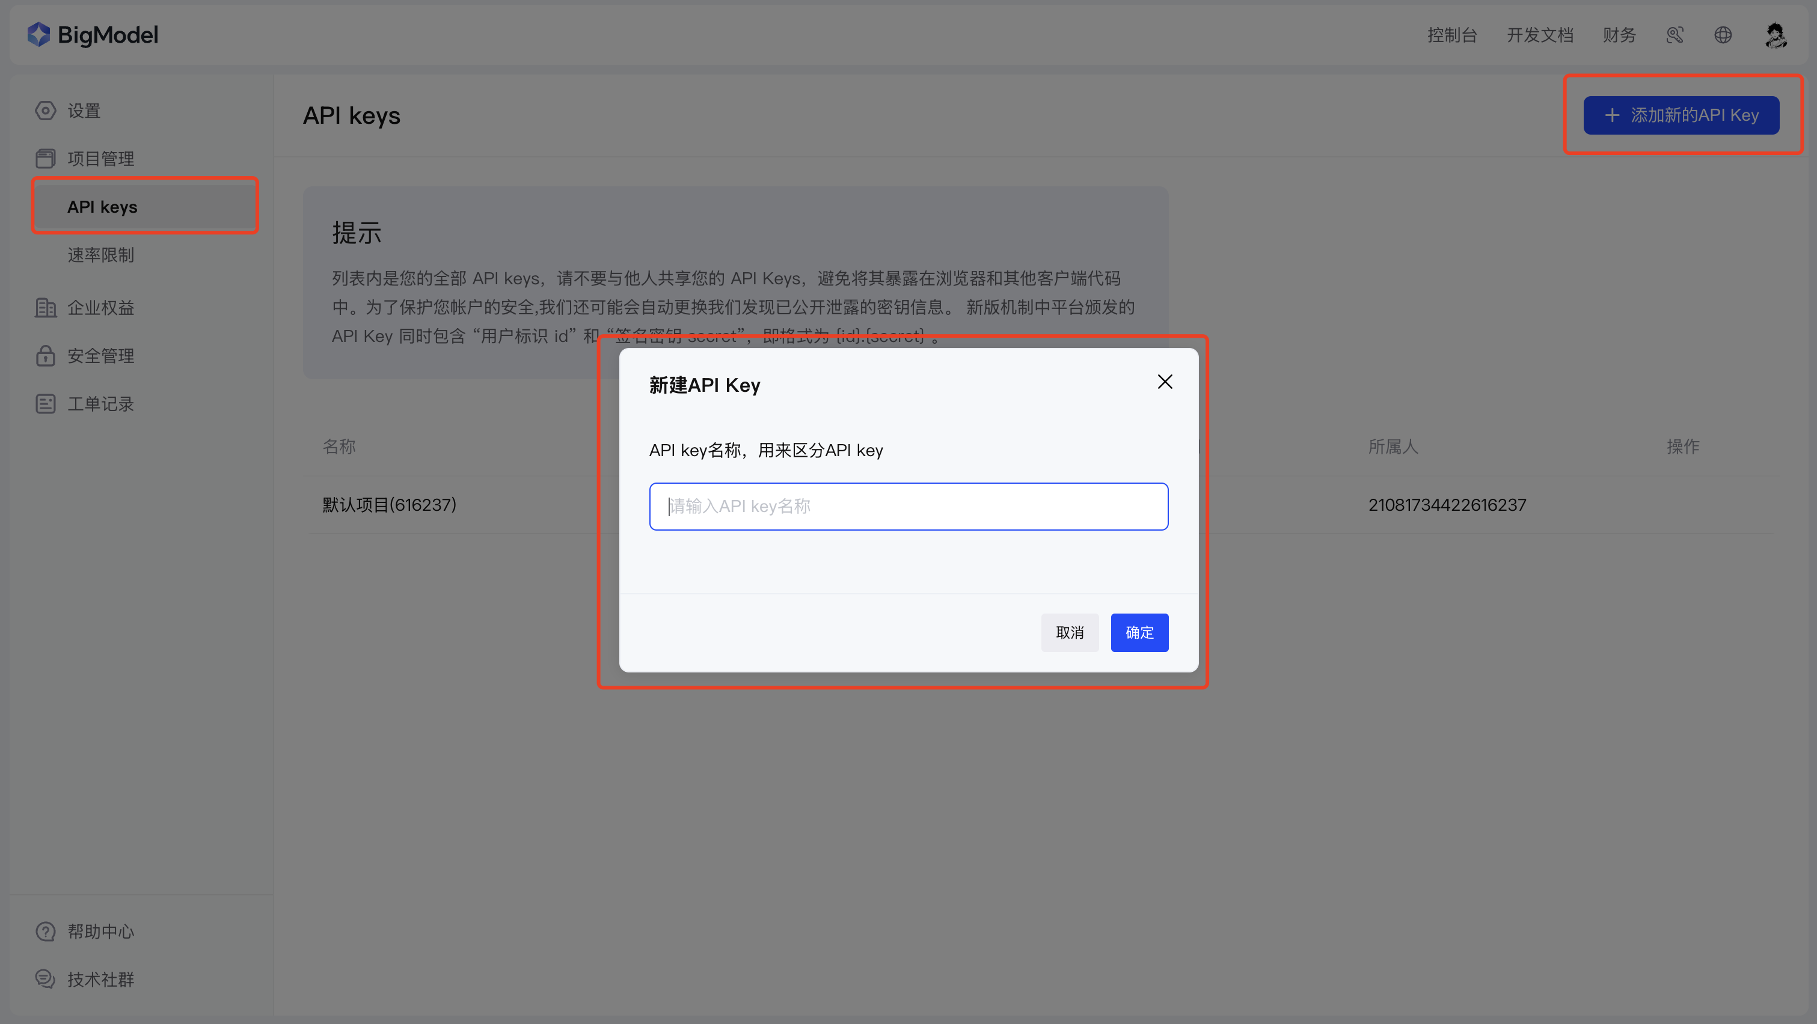Click the API key name input field

[x=908, y=506]
